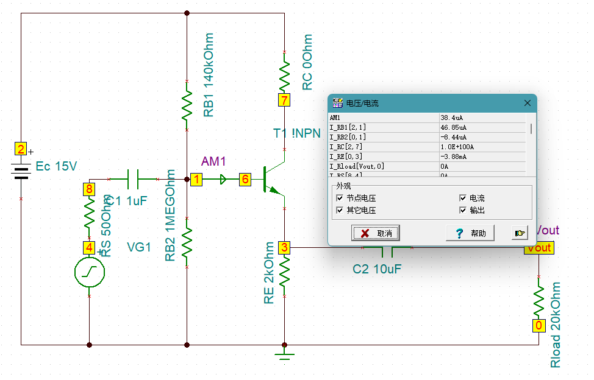The width and height of the screenshot is (594, 380).
Task: Click the Ec 15V battery symbol
Action: tap(21, 172)
